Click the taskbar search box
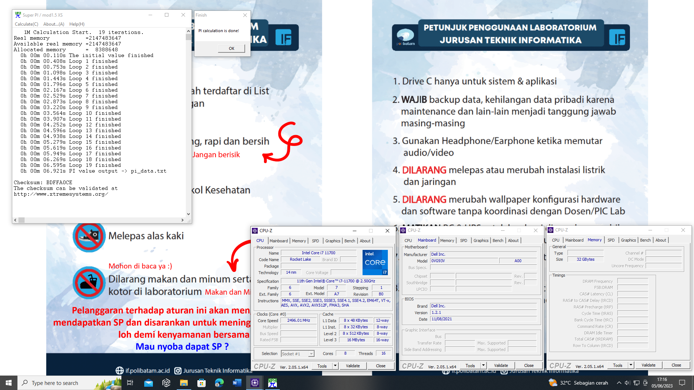Viewport: 694px width, 390px height. click(69, 383)
